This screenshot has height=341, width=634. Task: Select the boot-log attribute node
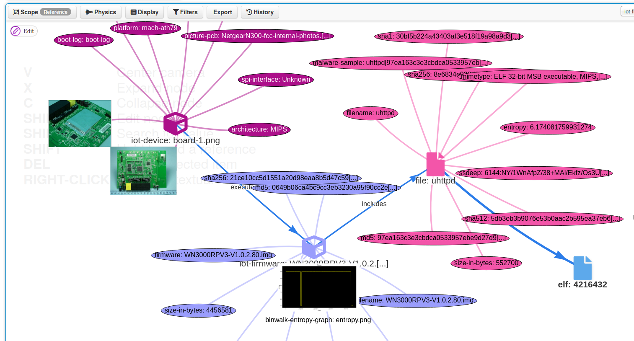(x=83, y=40)
